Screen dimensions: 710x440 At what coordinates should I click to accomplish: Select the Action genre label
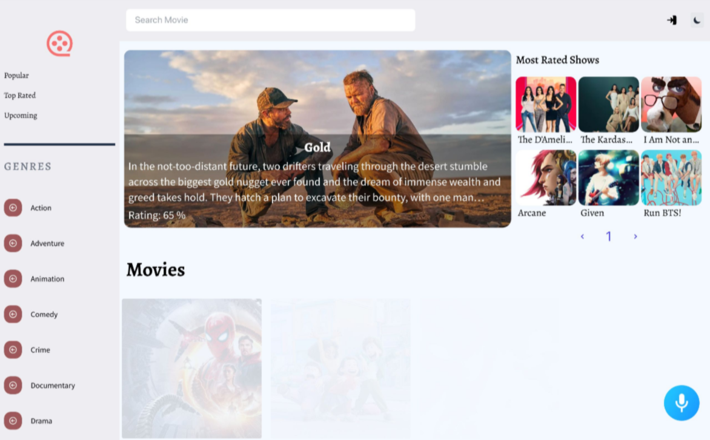[x=41, y=208]
